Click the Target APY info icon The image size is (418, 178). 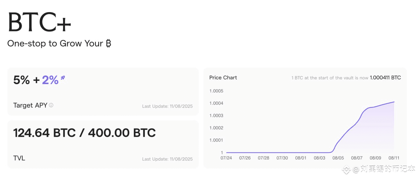(51, 105)
